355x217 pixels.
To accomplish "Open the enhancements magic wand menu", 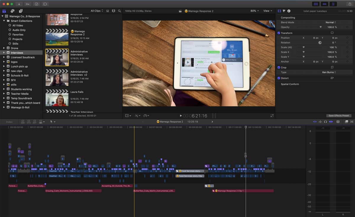I will coord(138,116).
